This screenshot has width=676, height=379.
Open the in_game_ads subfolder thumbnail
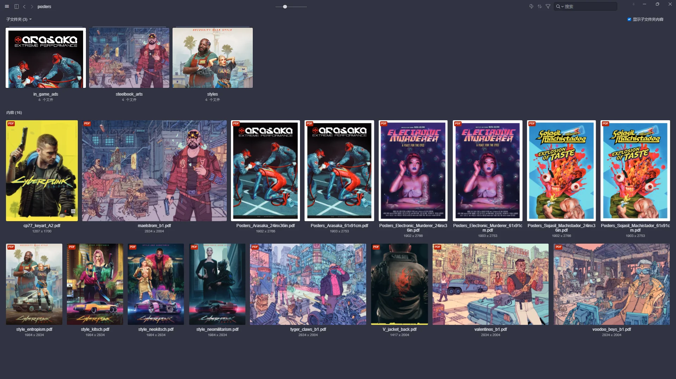(x=46, y=58)
